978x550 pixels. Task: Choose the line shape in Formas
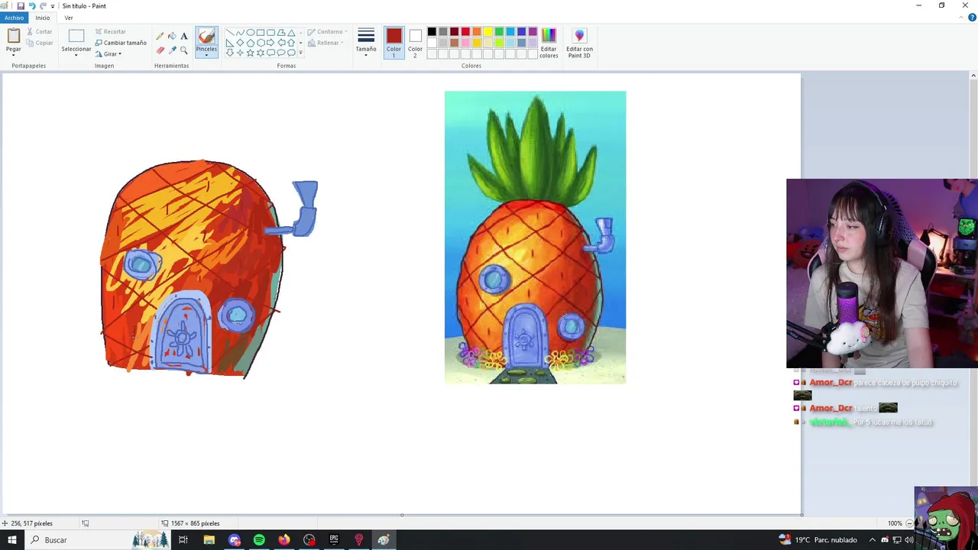point(230,33)
